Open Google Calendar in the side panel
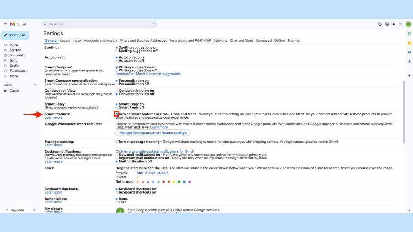 [x=409, y=34]
